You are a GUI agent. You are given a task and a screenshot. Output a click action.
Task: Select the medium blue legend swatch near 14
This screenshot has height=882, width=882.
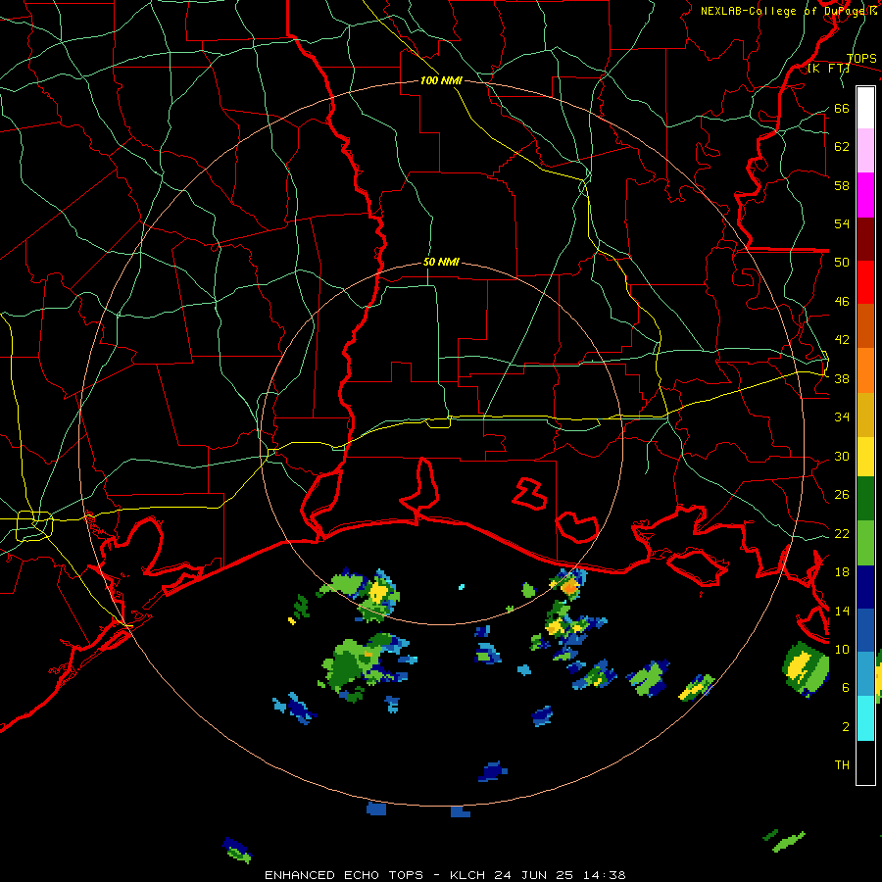[865, 630]
